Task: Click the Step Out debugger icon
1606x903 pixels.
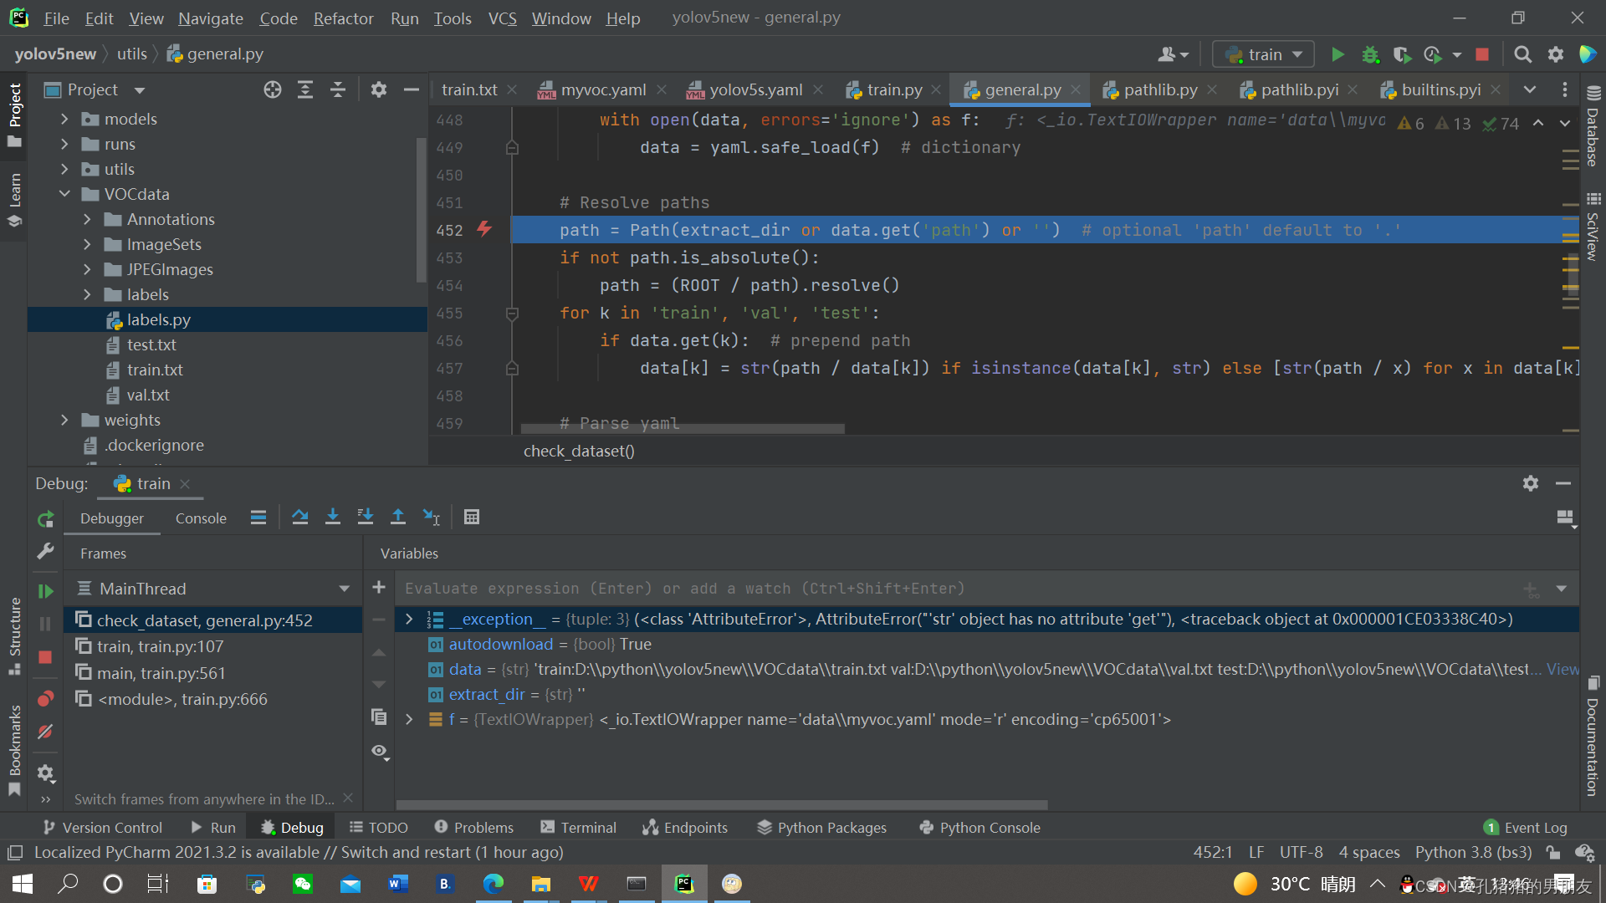Action: click(398, 518)
